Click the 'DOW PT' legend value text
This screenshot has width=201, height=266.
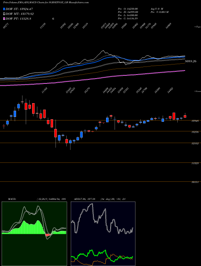(18, 19)
